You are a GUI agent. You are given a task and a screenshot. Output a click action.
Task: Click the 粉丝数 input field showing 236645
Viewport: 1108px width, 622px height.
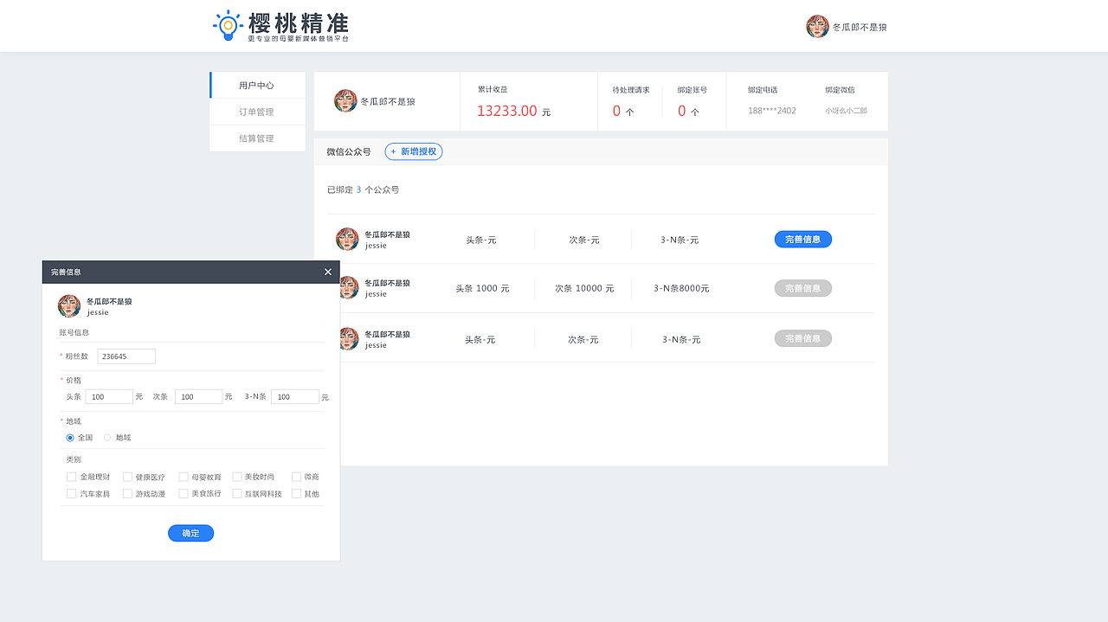click(x=126, y=356)
